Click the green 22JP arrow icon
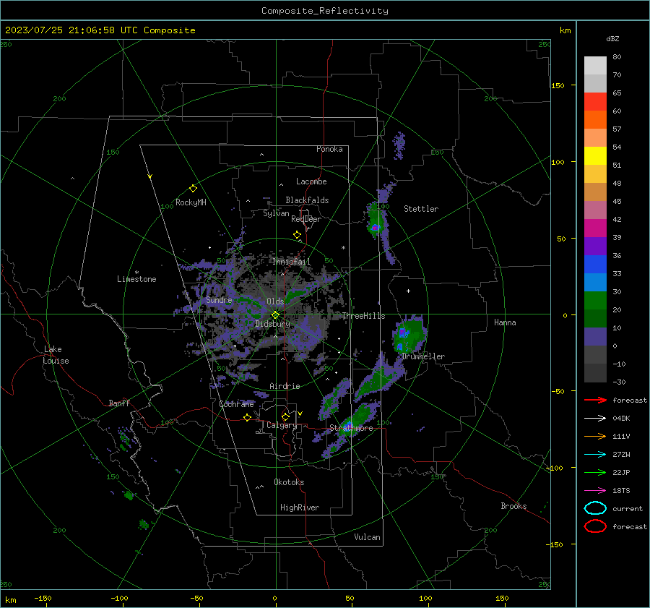The image size is (650, 608). click(595, 472)
